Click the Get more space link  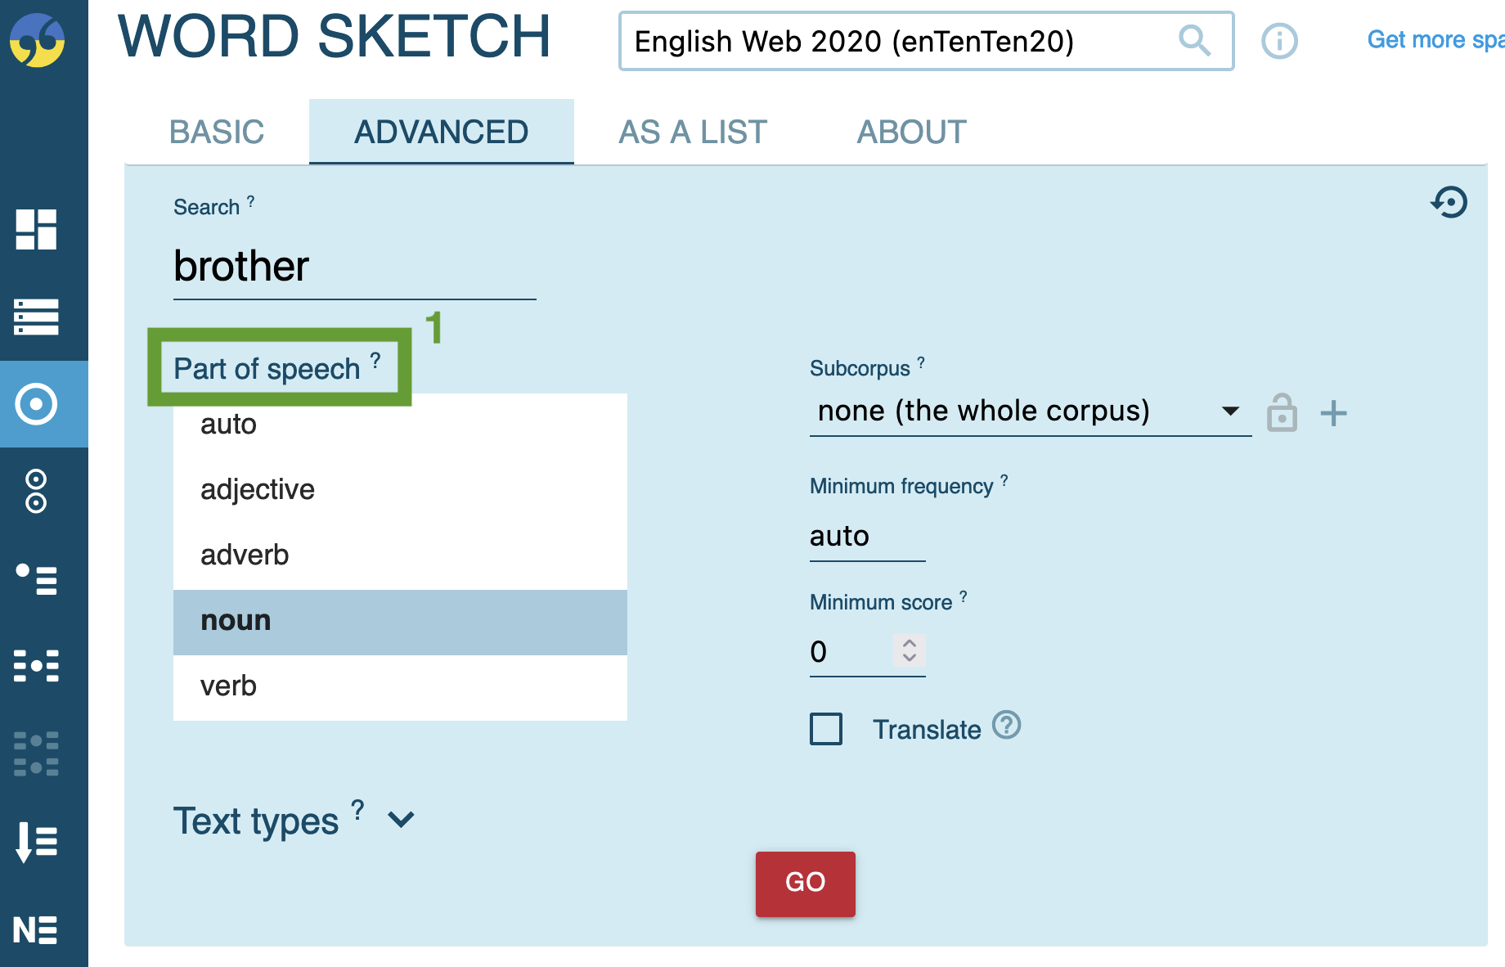[1434, 40]
